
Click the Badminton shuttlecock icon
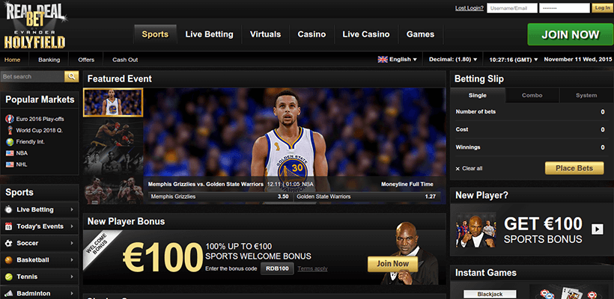(x=9, y=293)
